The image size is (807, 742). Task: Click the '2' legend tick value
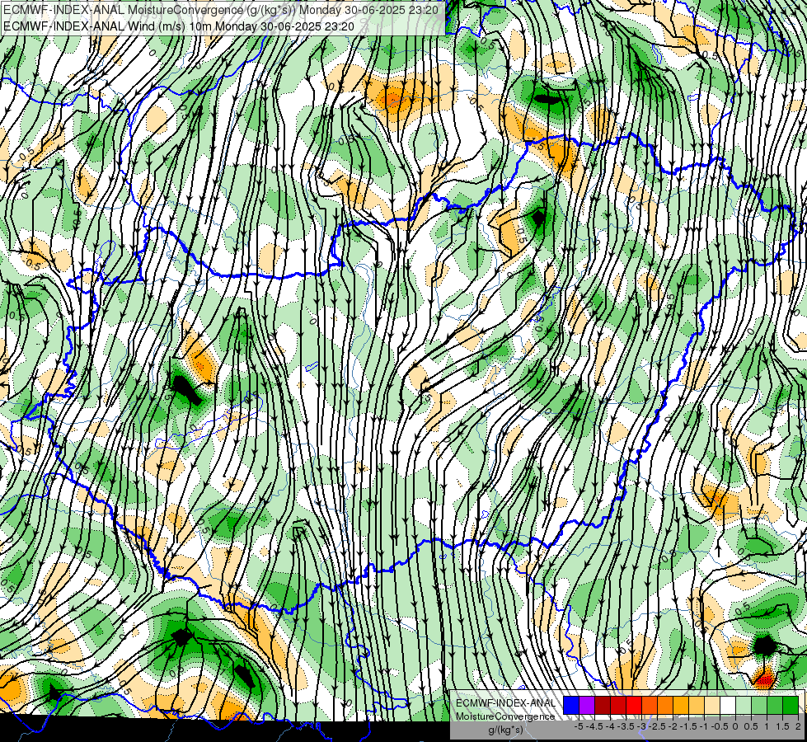coord(798,726)
